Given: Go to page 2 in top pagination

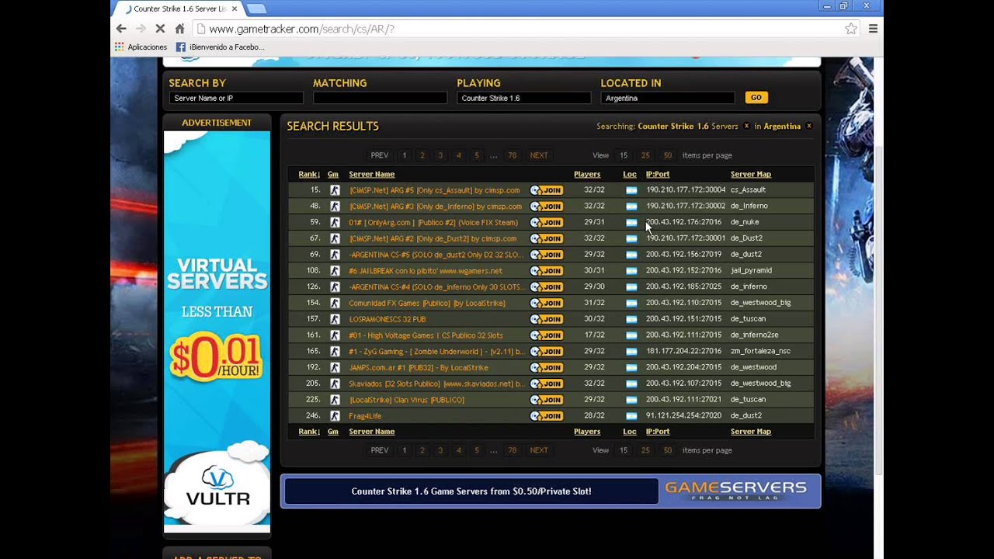Looking at the screenshot, I should tap(422, 155).
